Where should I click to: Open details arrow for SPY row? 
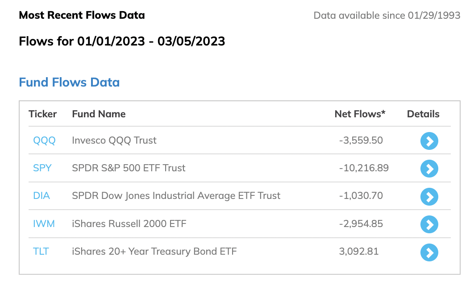(429, 169)
